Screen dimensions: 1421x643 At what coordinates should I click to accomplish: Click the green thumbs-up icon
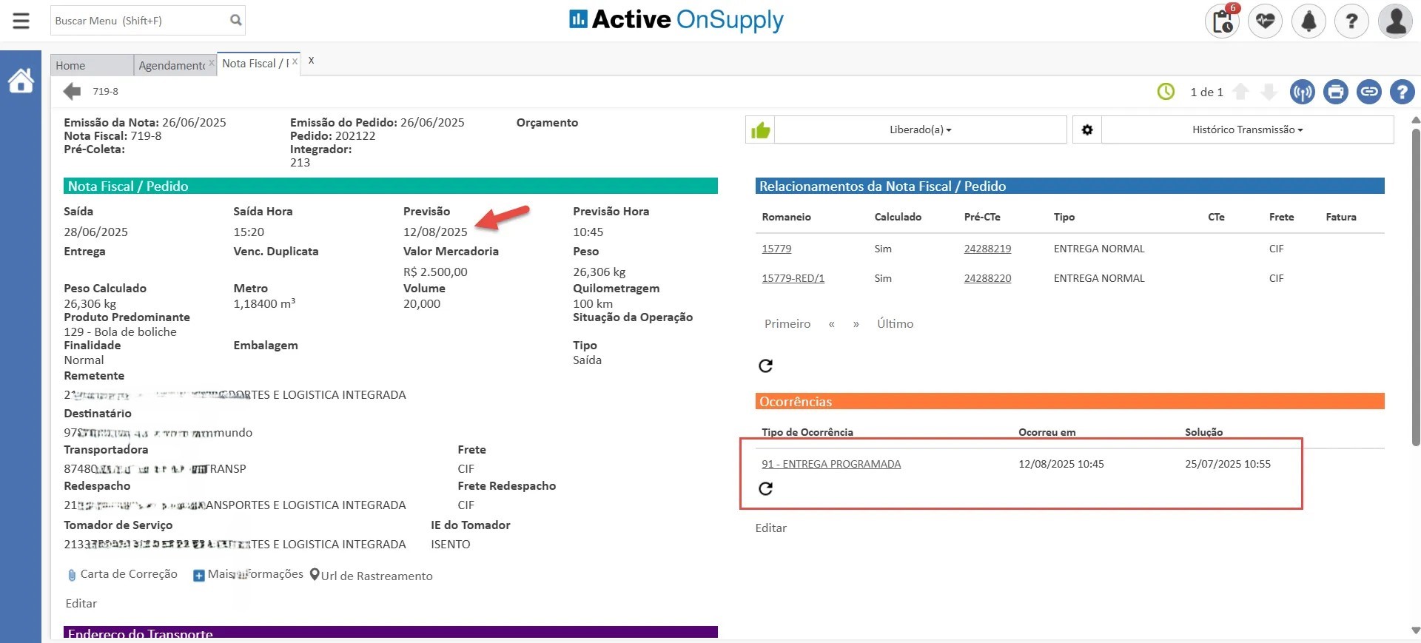(760, 130)
